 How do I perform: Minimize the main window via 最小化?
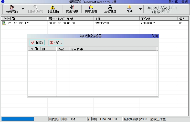point(173,2)
